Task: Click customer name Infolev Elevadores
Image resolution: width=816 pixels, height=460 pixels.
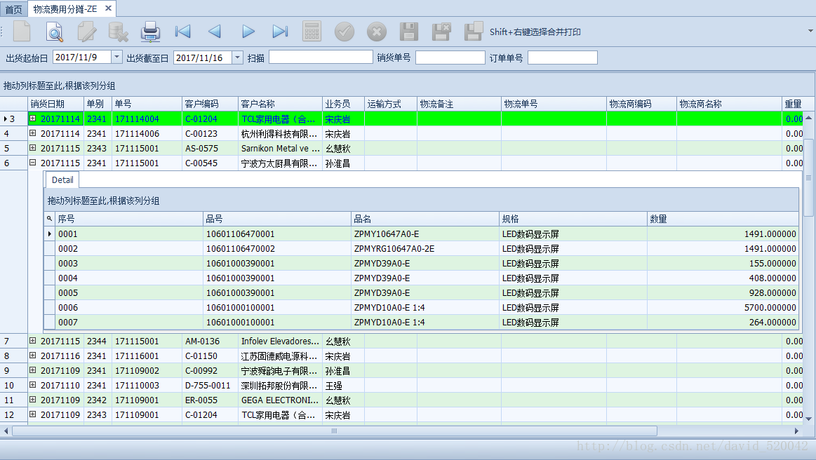Action: [280, 341]
